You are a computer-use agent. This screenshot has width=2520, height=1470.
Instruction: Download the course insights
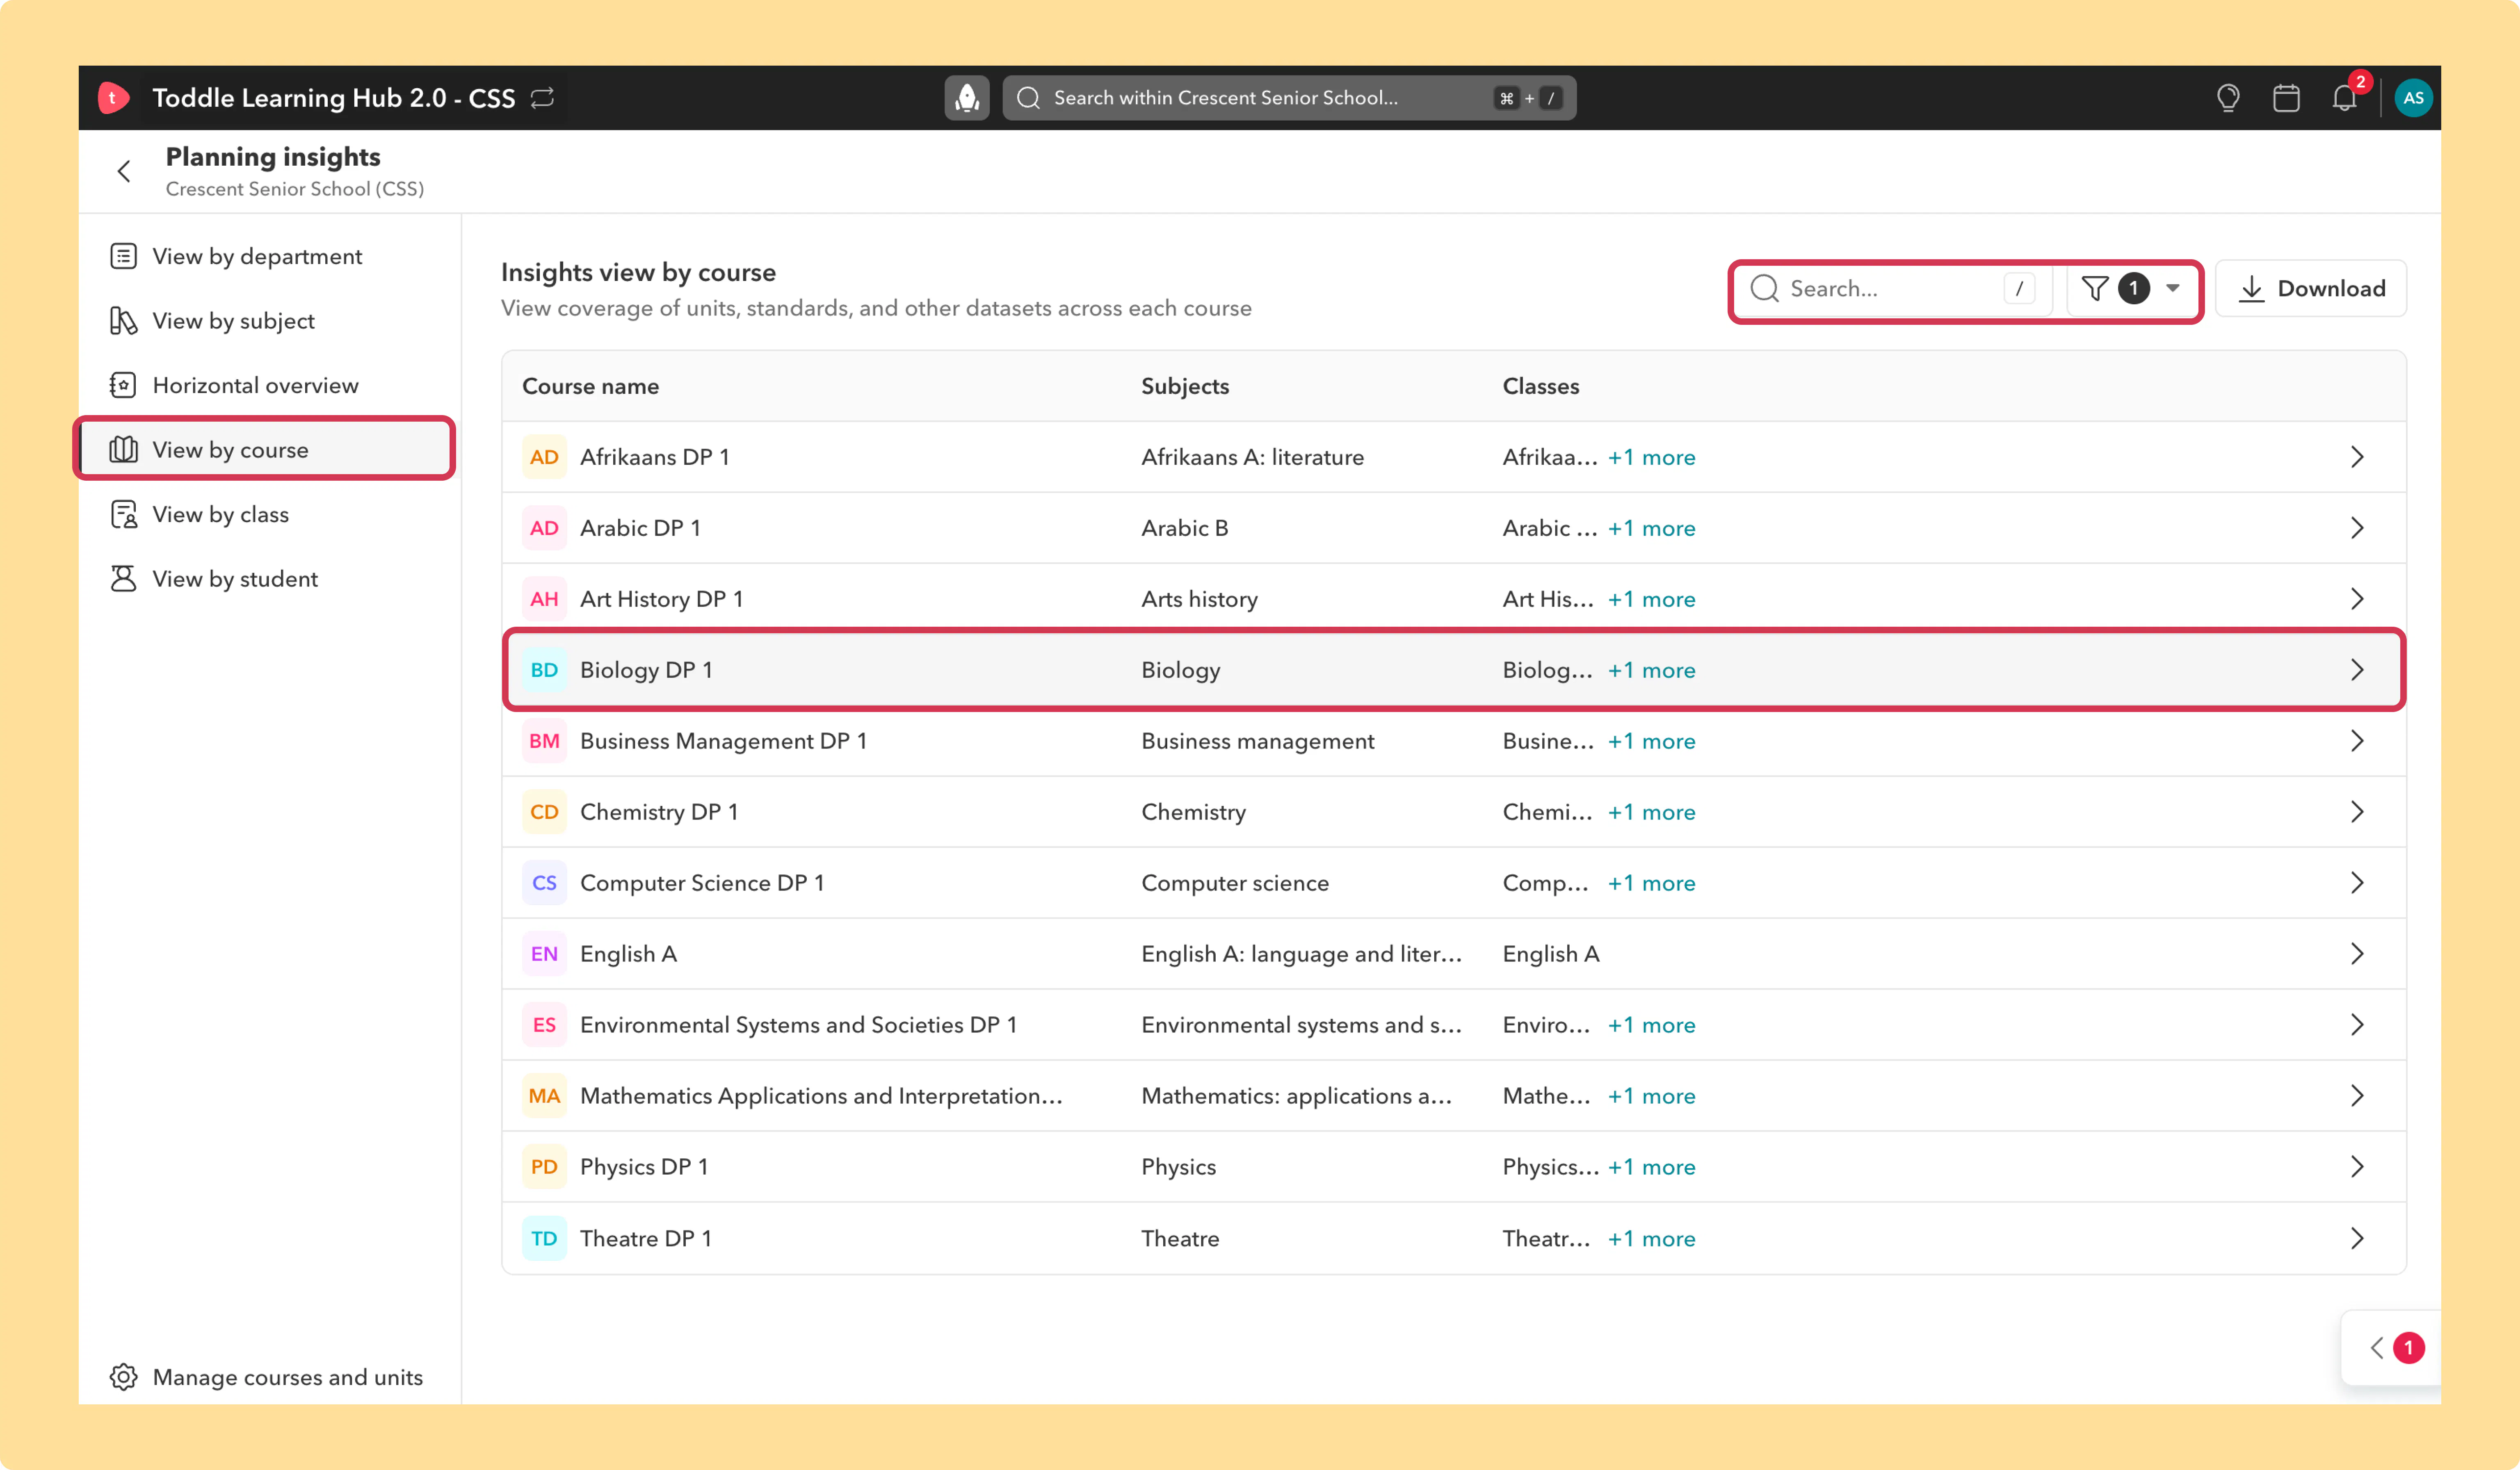(x=2311, y=289)
